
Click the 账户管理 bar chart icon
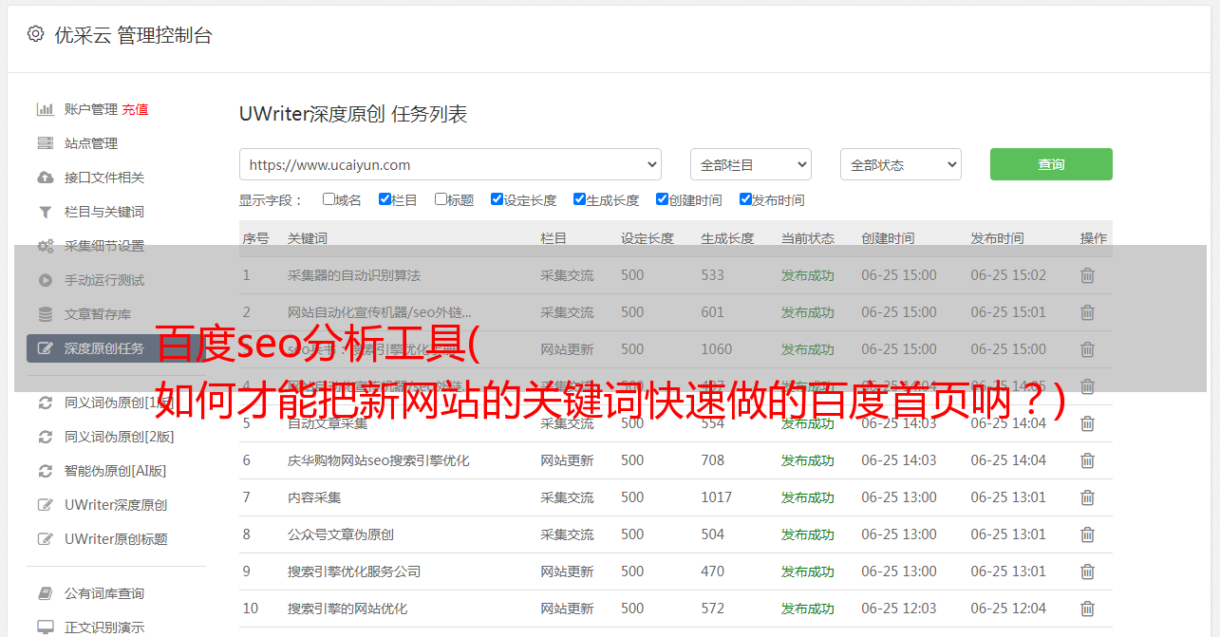[x=45, y=109]
